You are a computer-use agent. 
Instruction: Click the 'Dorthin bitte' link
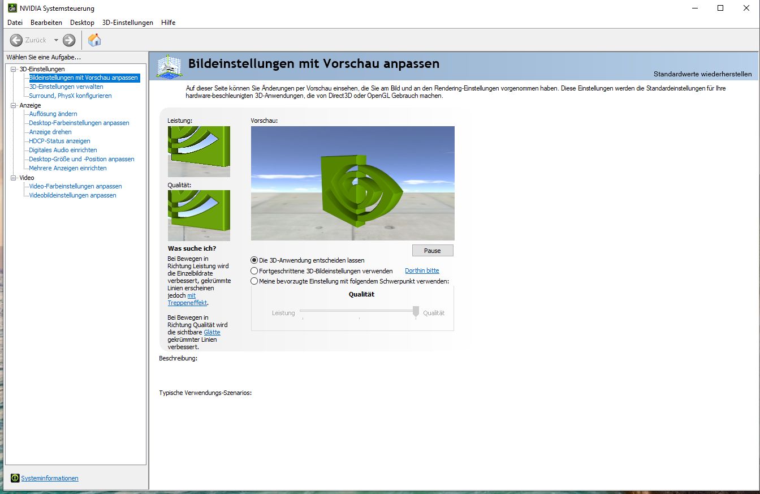coord(422,270)
